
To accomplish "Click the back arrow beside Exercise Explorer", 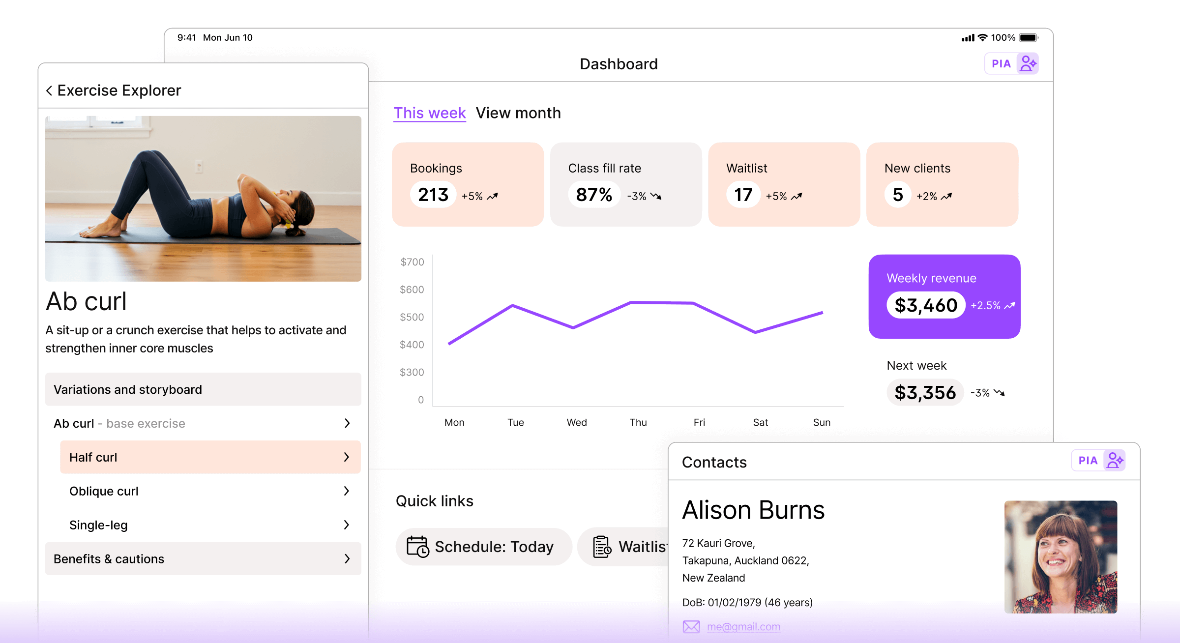I will pos(49,90).
